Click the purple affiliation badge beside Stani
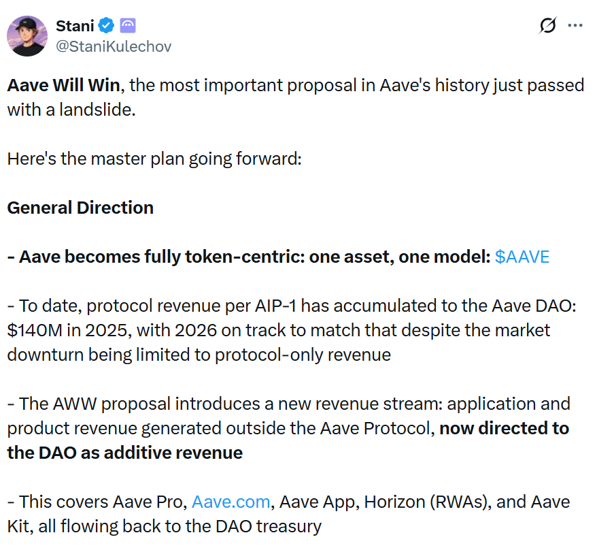Image resolution: width=597 pixels, height=550 pixels. click(x=128, y=27)
